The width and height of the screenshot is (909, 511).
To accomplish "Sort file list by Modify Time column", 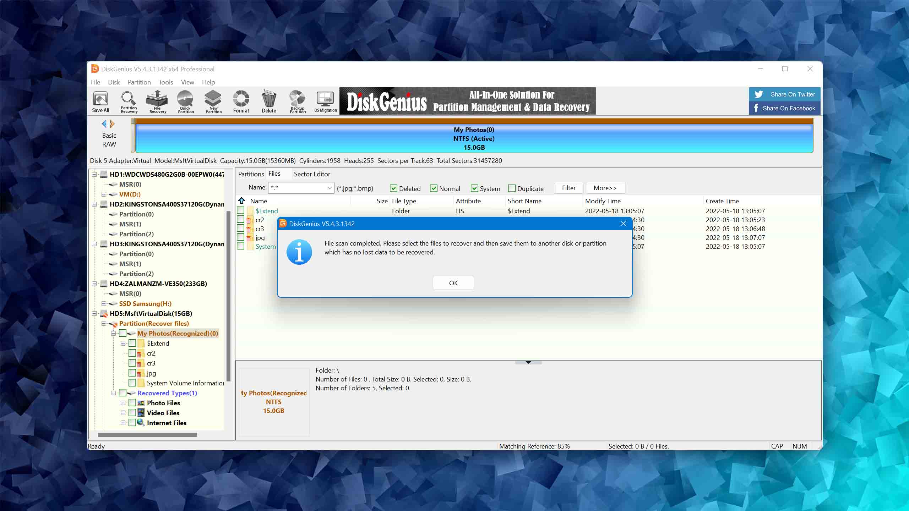I will (x=643, y=201).
